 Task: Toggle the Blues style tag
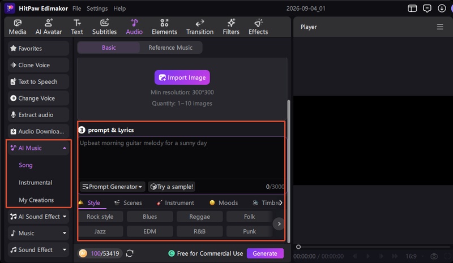click(149, 217)
